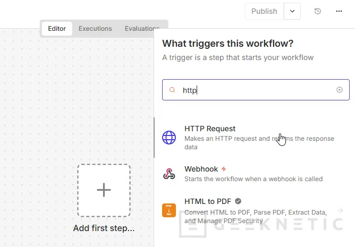Viewport: 355px width, 247px height.
Task: Click the "Add first step..." label
Action: [x=104, y=229]
